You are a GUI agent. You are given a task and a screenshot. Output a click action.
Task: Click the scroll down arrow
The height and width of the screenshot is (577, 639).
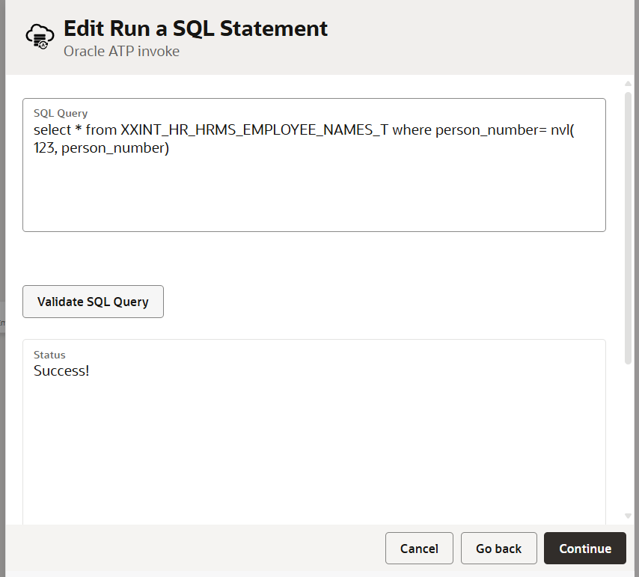pyautogui.click(x=628, y=516)
